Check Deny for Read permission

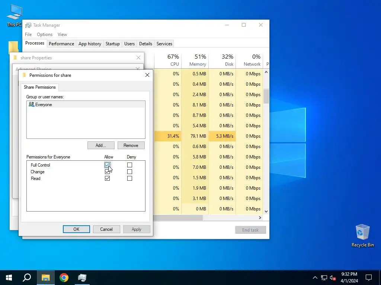129,178
